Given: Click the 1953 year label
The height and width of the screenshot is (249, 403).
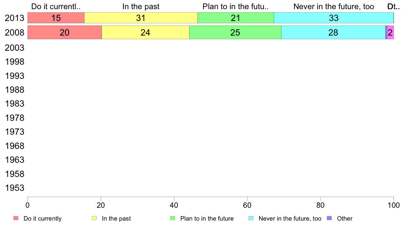Looking at the screenshot, I should tap(15, 188).
